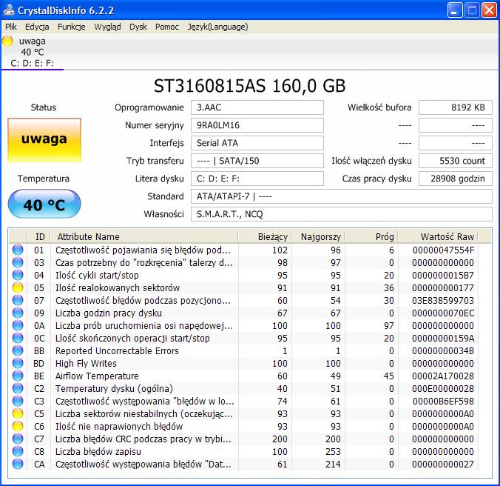500x486 pixels.
Task: Click blue status circle for attribute BE
Action: tap(18, 376)
